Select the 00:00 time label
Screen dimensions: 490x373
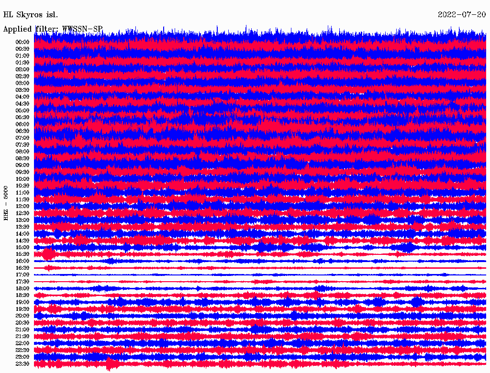(x=22, y=42)
